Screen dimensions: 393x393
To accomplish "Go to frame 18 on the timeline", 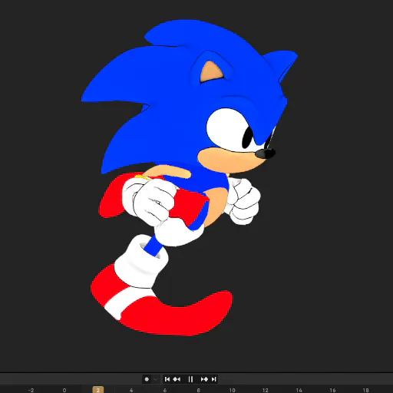I will point(366,390).
